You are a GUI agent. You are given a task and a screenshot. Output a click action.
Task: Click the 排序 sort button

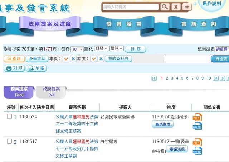(x=136, y=49)
